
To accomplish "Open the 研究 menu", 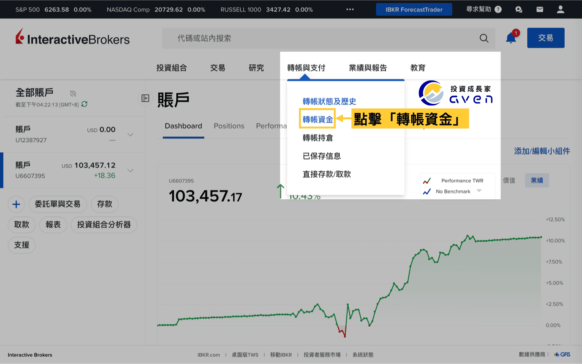I will pyautogui.click(x=256, y=68).
